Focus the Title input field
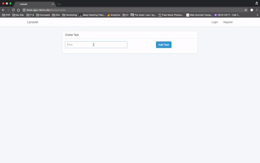Screen dimensions: 260x163 pos(96,45)
